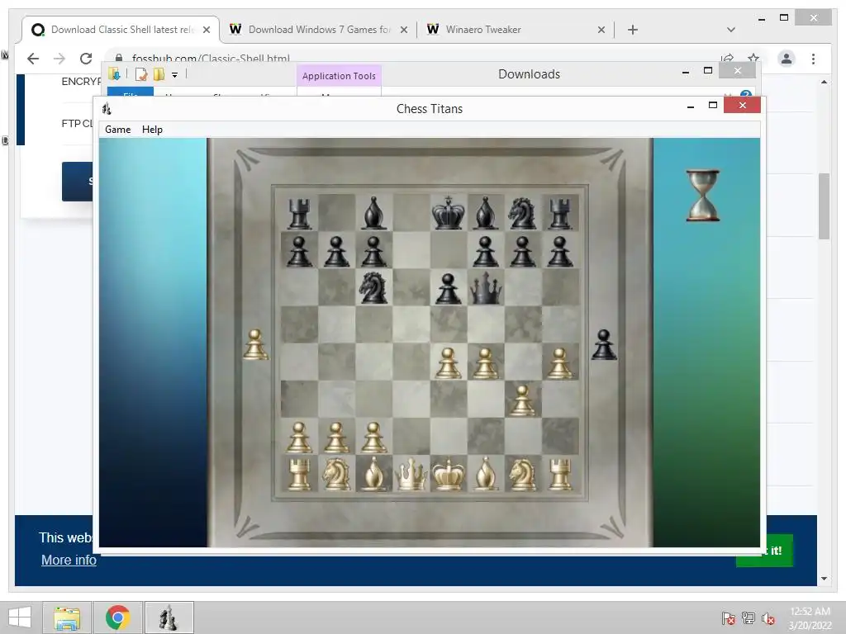Image resolution: width=846 pixels, height=634 pixels.
Task: Select the white pawn on g3
Action: (x=522, y=400)
